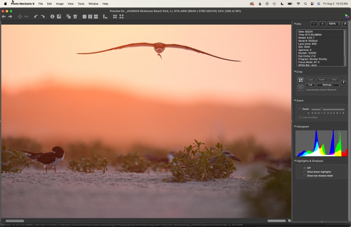The width and height of the screenshot is (351, 227).
Task: Switch to side-by-side view layout
Action: click(90, 17)
